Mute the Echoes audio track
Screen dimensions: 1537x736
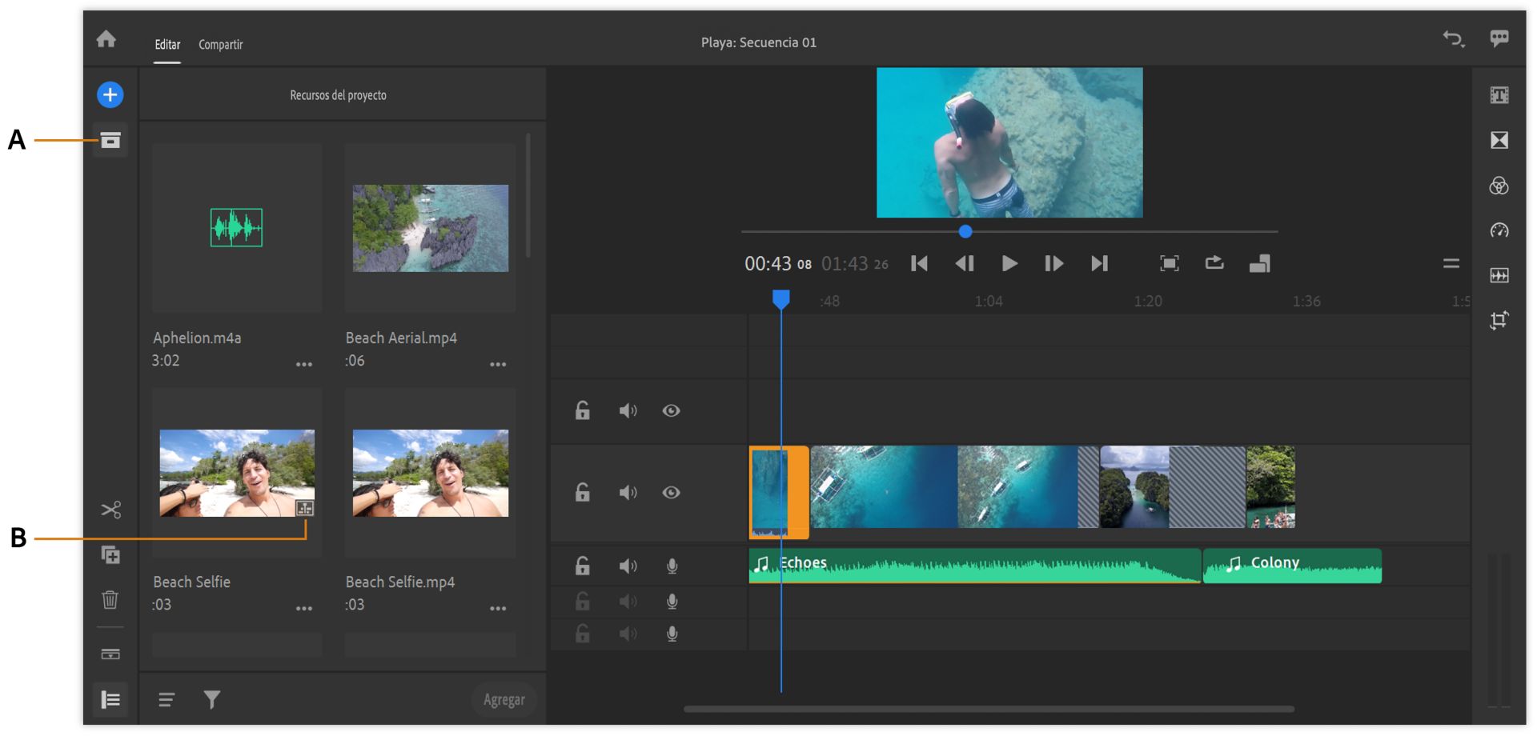(x=628, y=566)
